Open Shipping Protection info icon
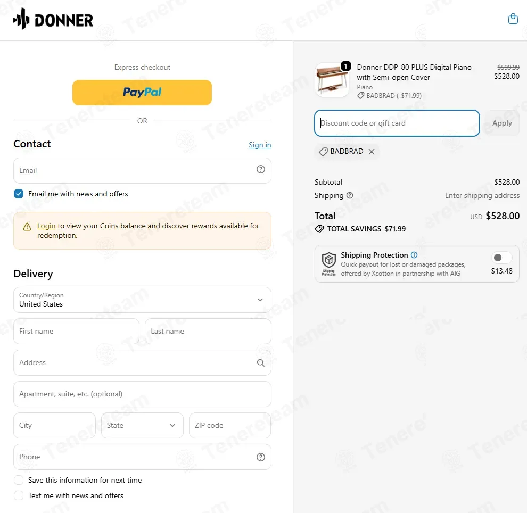 coord(414,255)
